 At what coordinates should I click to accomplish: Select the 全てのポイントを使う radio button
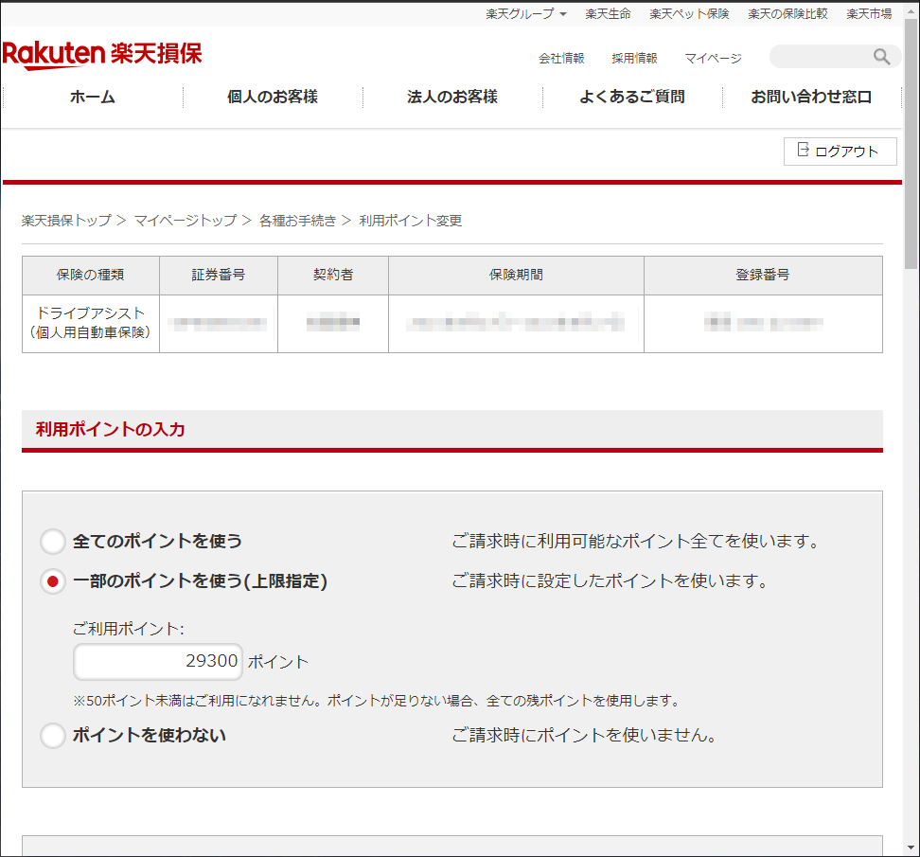click(53, 542)
